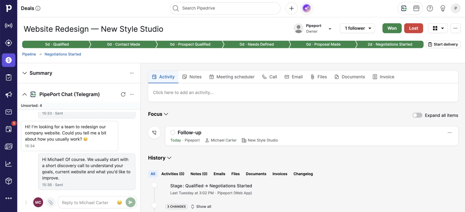Show all 3 changes
Screen dimensions: 465x212
point(201,207)
